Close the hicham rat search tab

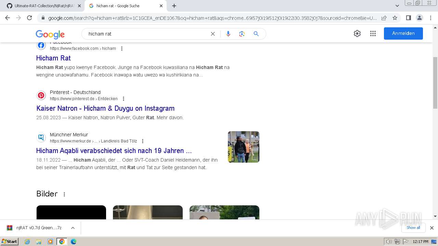pyautogui.click(x=161, y=6)
